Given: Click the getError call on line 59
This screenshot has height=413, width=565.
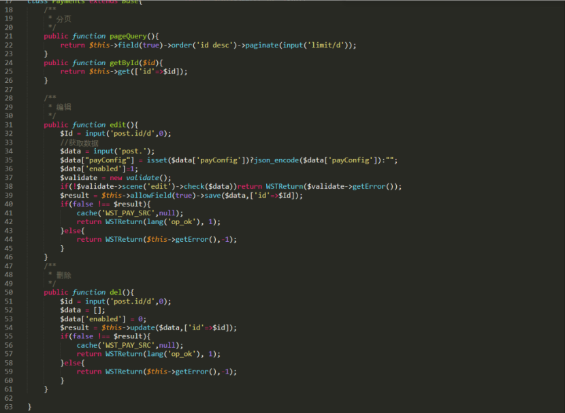Looking at the screenshot, I should (191, 372).
